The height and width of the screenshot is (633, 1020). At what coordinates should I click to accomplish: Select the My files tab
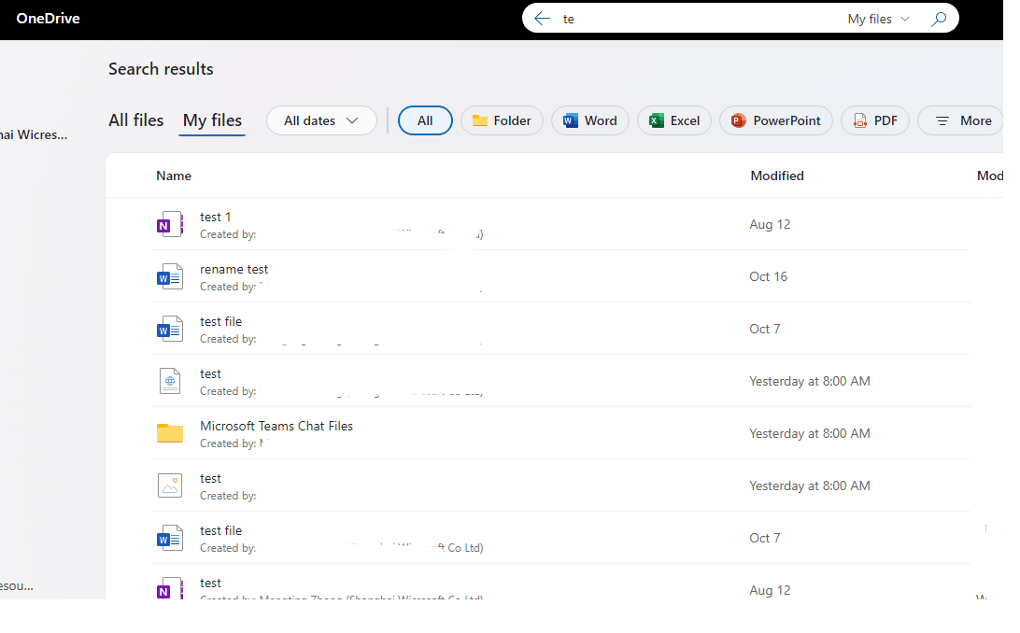click(x=212, y=120)
